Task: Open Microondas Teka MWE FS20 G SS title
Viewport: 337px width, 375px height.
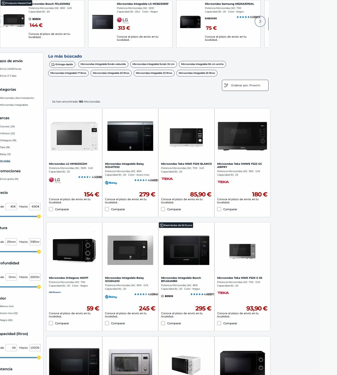Action: pos(240,278)
